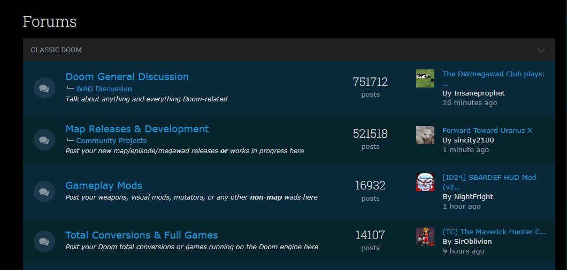The height and width of the screenshot is (270, 567).
Task: Click the Total Conversions & Full Games bubble icon
Action: pyautogui.click(x=44, y=241)
